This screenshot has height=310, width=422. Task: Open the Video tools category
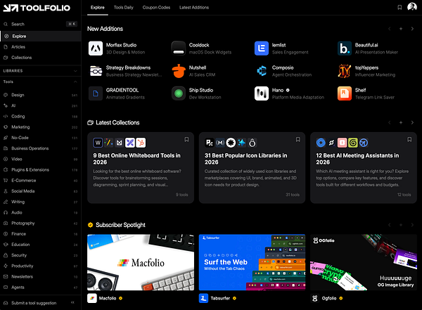tap(41, 159)
